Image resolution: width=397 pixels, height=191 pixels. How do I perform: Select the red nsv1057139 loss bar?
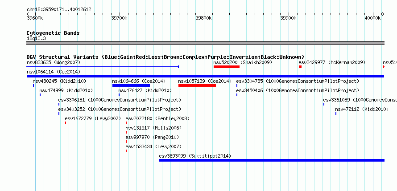(x=197, y=85)
